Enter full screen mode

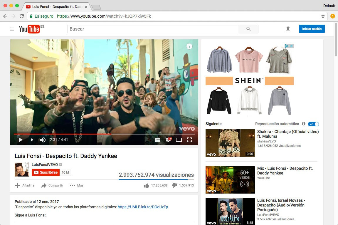[189, 140]
